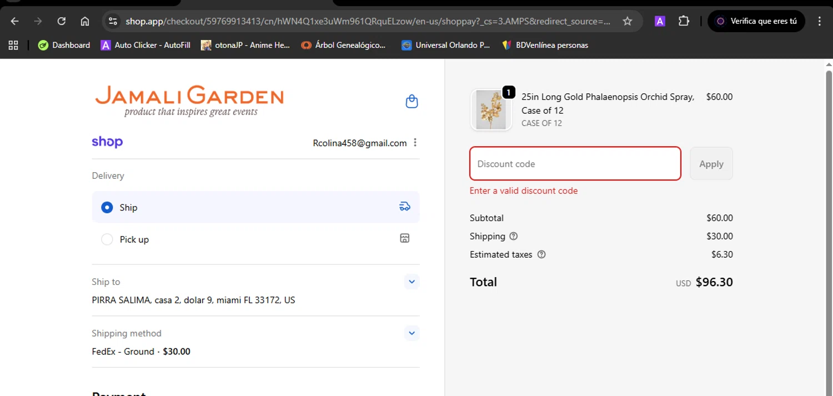Click the Shop Pay logo
This screenshot has width=833, height=396.
[x=107, y=142]
